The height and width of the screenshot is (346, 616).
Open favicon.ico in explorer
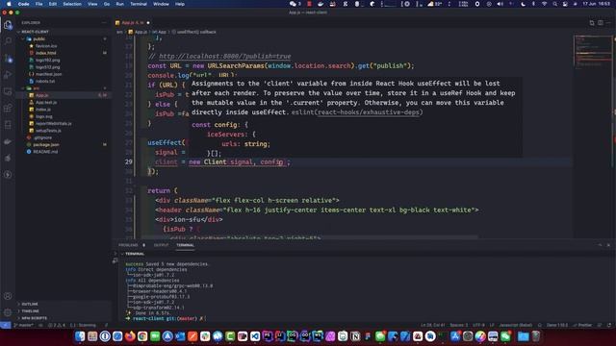pos(46,46)
